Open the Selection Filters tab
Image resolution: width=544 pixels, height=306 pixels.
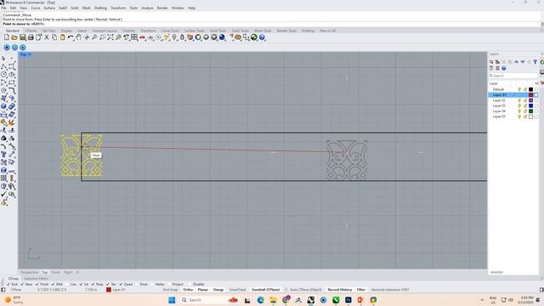pyautogui.click(x=36, y=279)
